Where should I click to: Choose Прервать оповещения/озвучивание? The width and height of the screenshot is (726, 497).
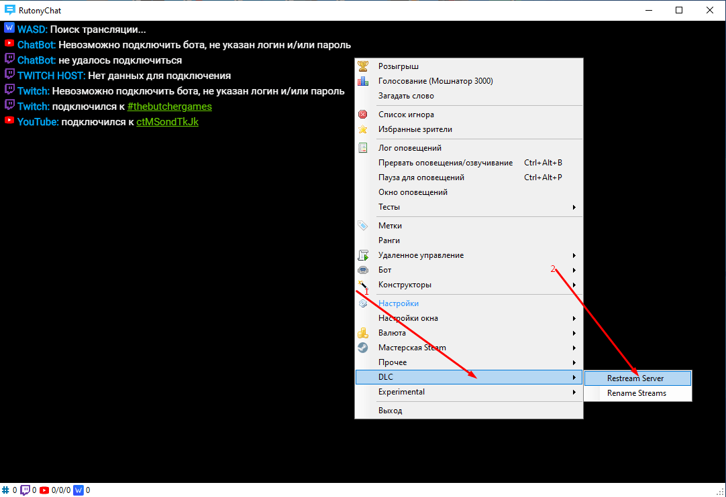click(468, 163)
